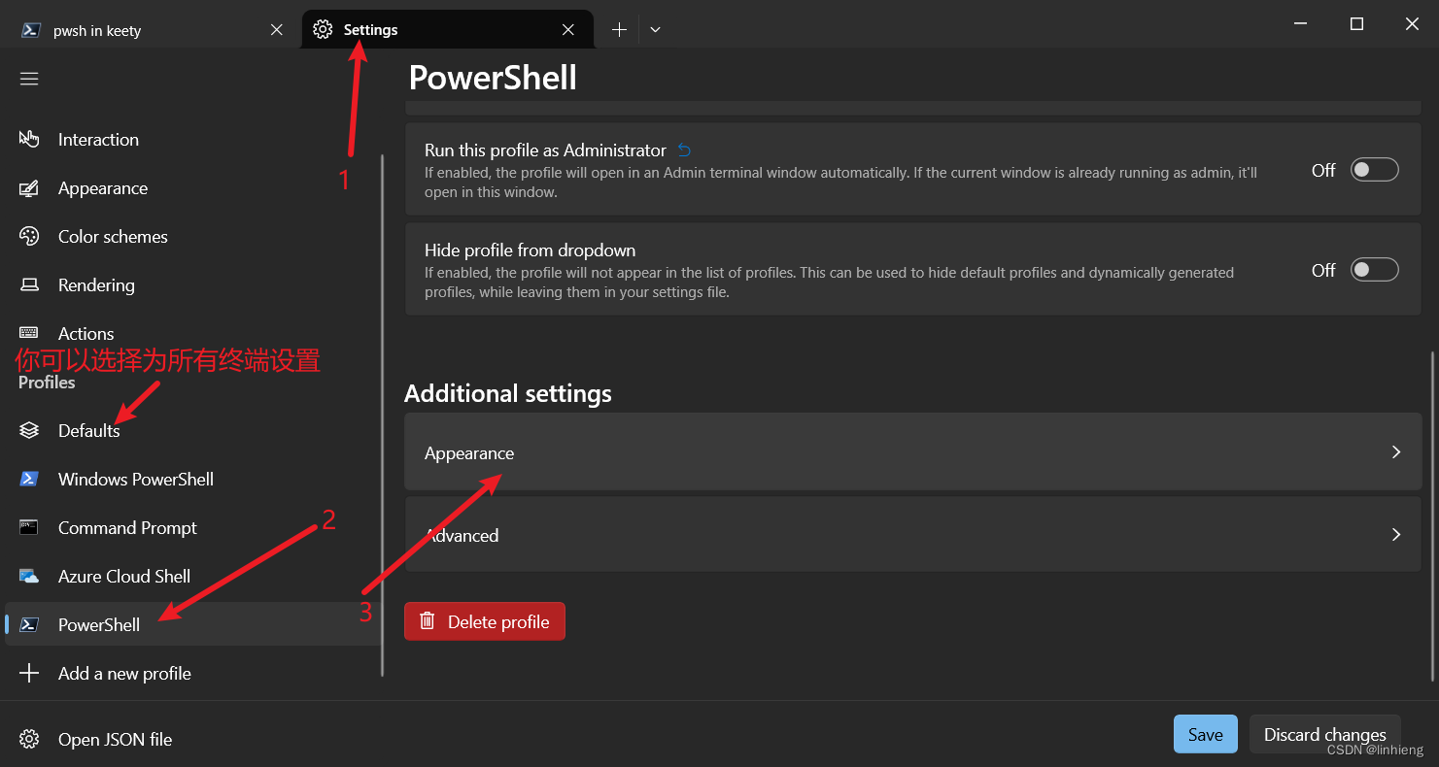Click the reset arrow next to Run as Administrator
Screen dimensions: 1439x767
click(684, 150)
